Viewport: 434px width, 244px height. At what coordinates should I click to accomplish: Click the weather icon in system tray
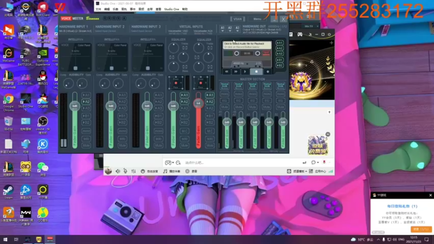(x=353, y=240)
